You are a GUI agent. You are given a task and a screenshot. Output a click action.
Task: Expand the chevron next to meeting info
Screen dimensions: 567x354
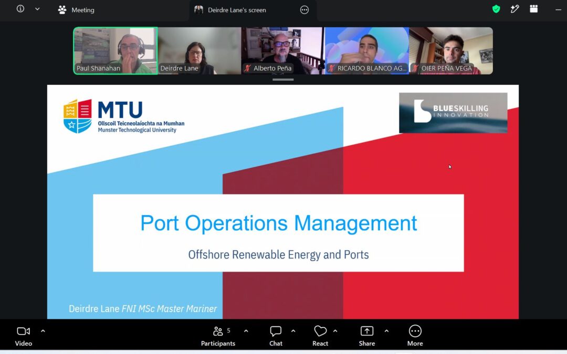[x=37, y=9]
